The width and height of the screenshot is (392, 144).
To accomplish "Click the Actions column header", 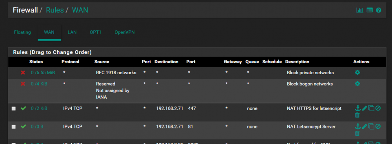I will coord(361,62).
